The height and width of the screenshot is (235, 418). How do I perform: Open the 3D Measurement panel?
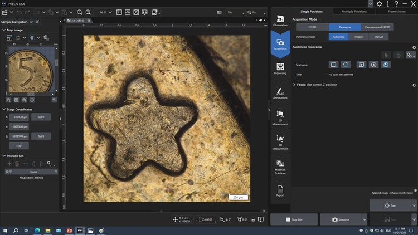pos(280,141)
